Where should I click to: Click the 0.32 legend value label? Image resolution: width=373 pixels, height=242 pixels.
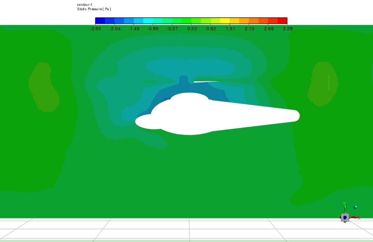192,29
